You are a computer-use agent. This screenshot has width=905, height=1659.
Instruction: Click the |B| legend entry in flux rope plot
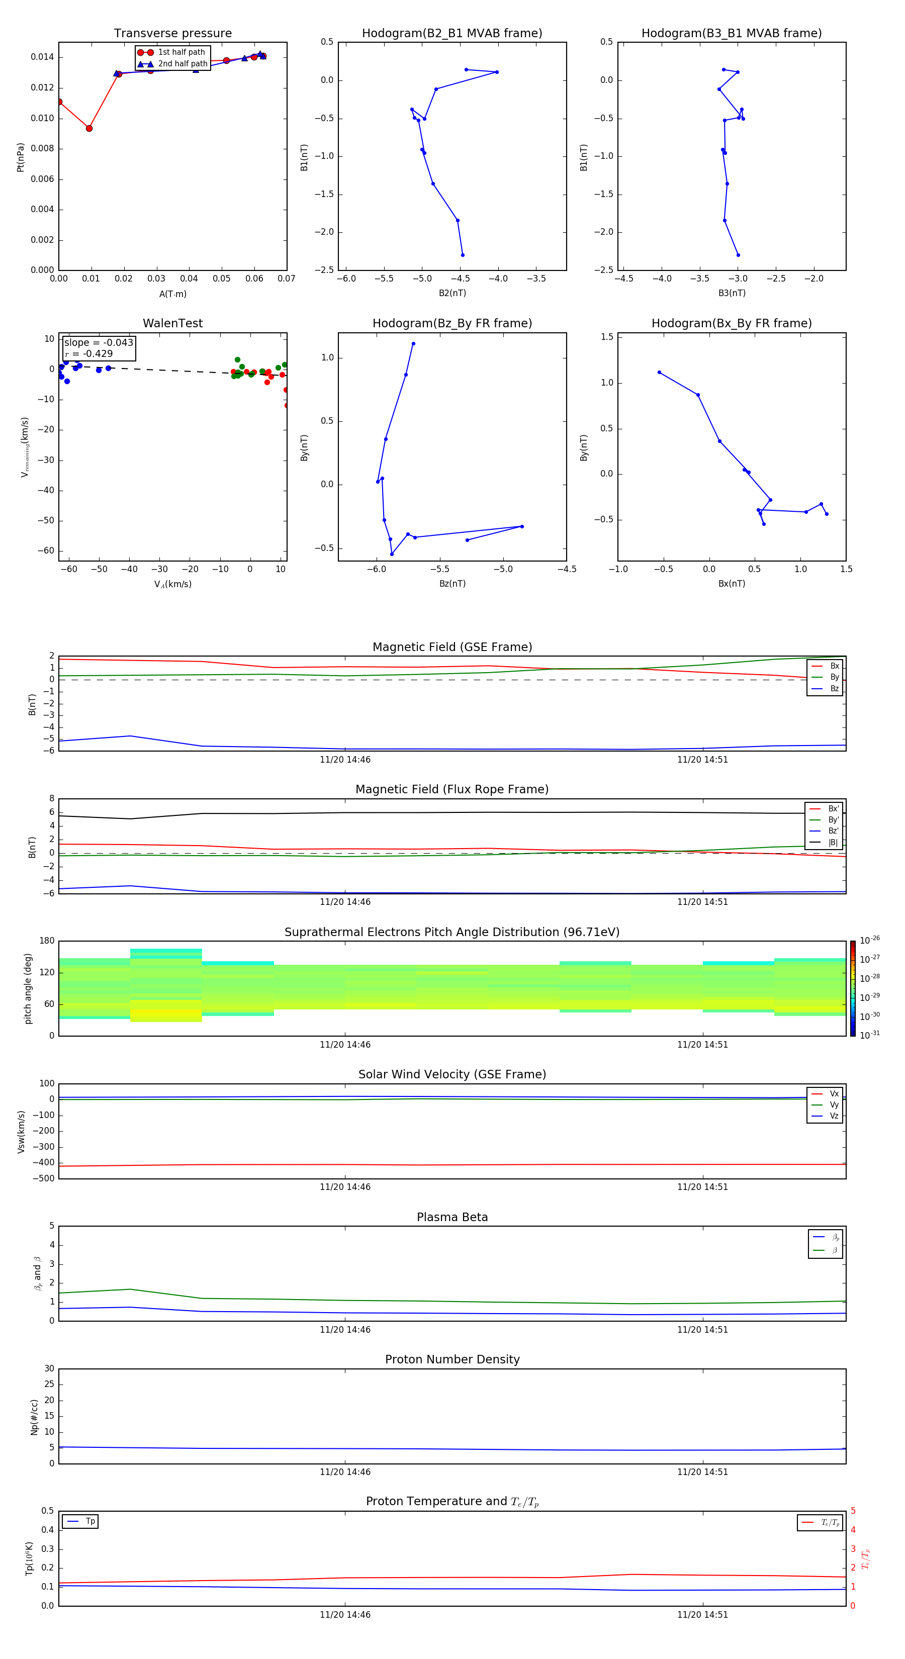click(824, 843)
